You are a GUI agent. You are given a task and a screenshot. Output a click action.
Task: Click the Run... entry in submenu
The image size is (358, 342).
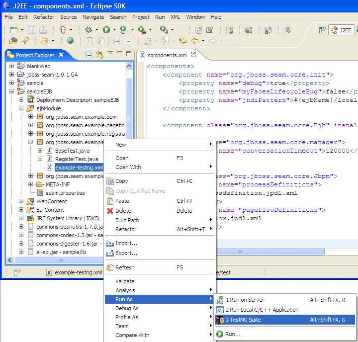[285, 334]
